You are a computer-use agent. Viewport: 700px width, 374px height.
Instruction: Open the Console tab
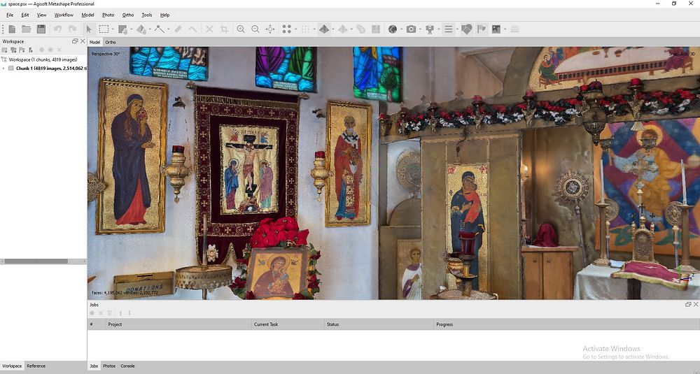click(x=127, y=366)
